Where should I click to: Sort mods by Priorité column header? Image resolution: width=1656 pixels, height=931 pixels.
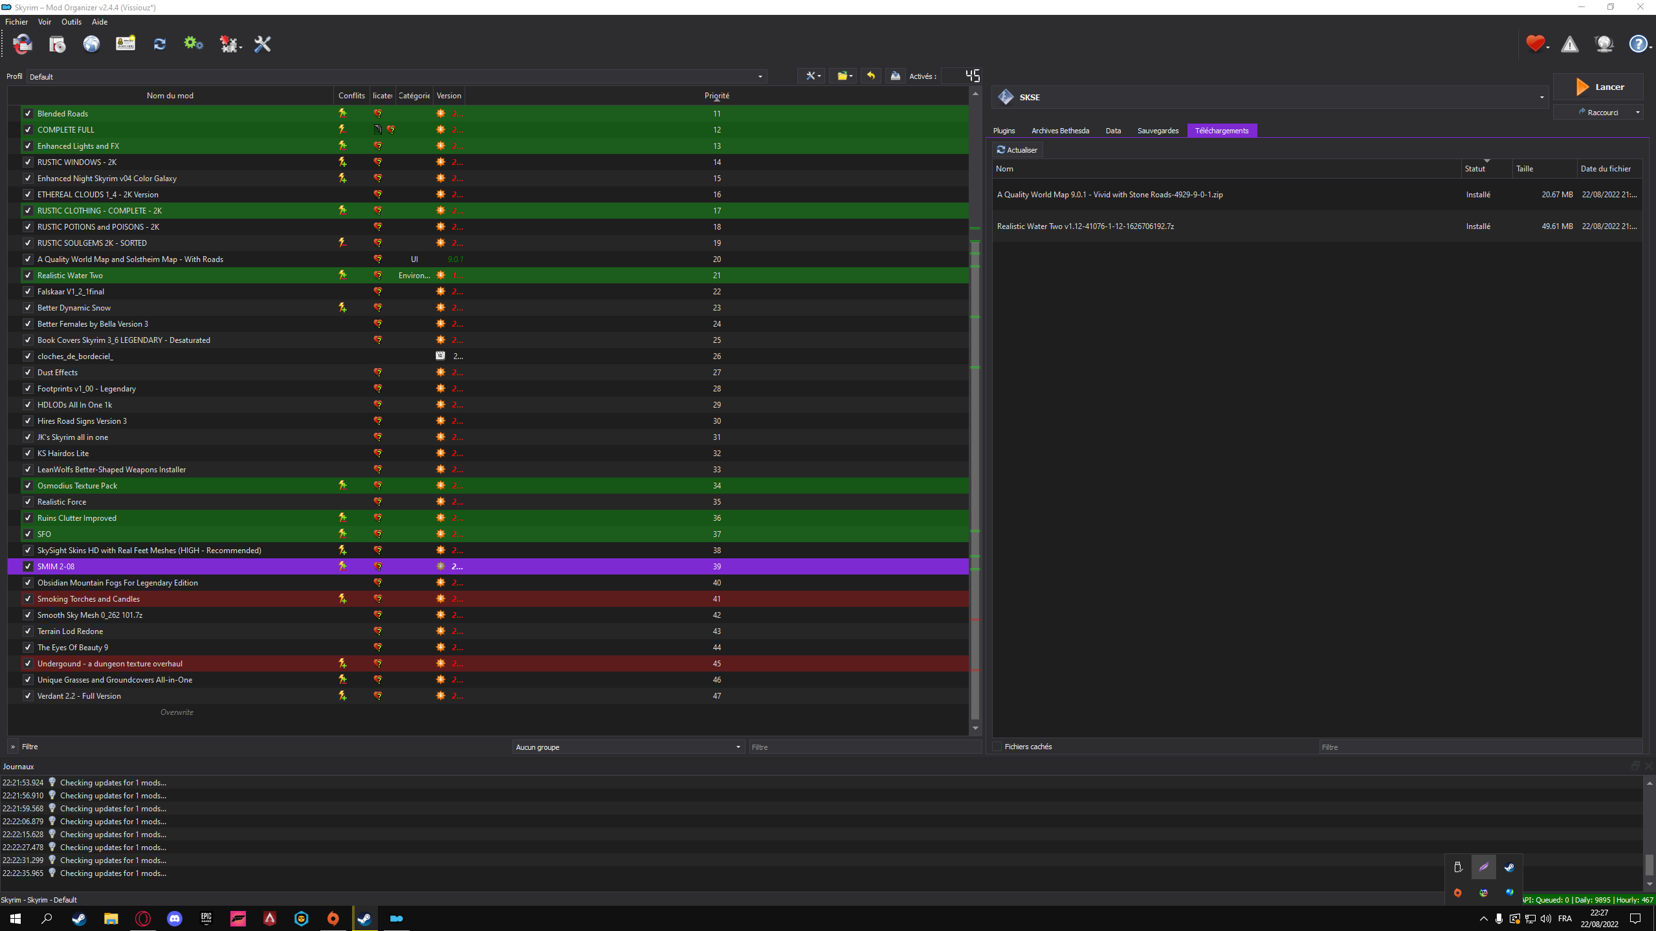point(716,96)
